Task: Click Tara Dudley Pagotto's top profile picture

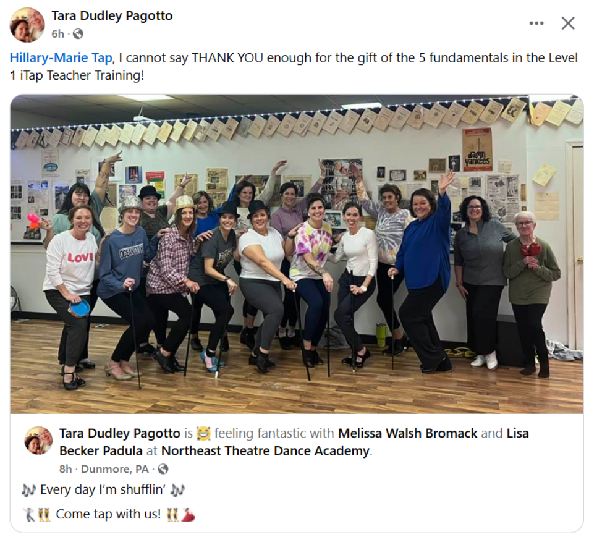Action: pos(27,25)
